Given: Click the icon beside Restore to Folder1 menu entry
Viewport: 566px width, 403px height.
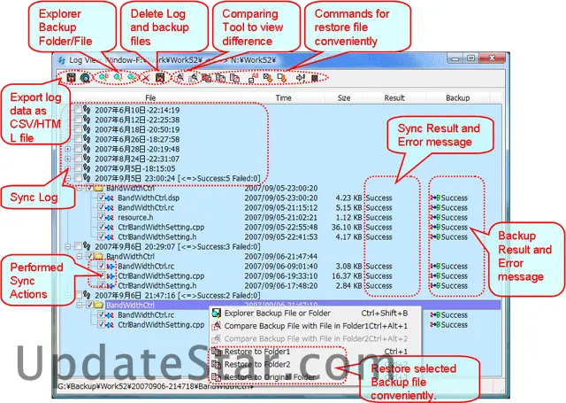Looking at the screenshot, I should tap(217, 352).
